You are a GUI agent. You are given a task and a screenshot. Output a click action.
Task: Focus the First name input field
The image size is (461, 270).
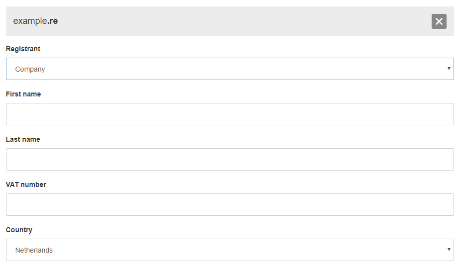click(x=230, y=114)
